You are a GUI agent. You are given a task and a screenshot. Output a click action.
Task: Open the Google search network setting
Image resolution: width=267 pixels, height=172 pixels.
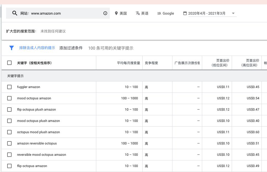tap(165, 13)
